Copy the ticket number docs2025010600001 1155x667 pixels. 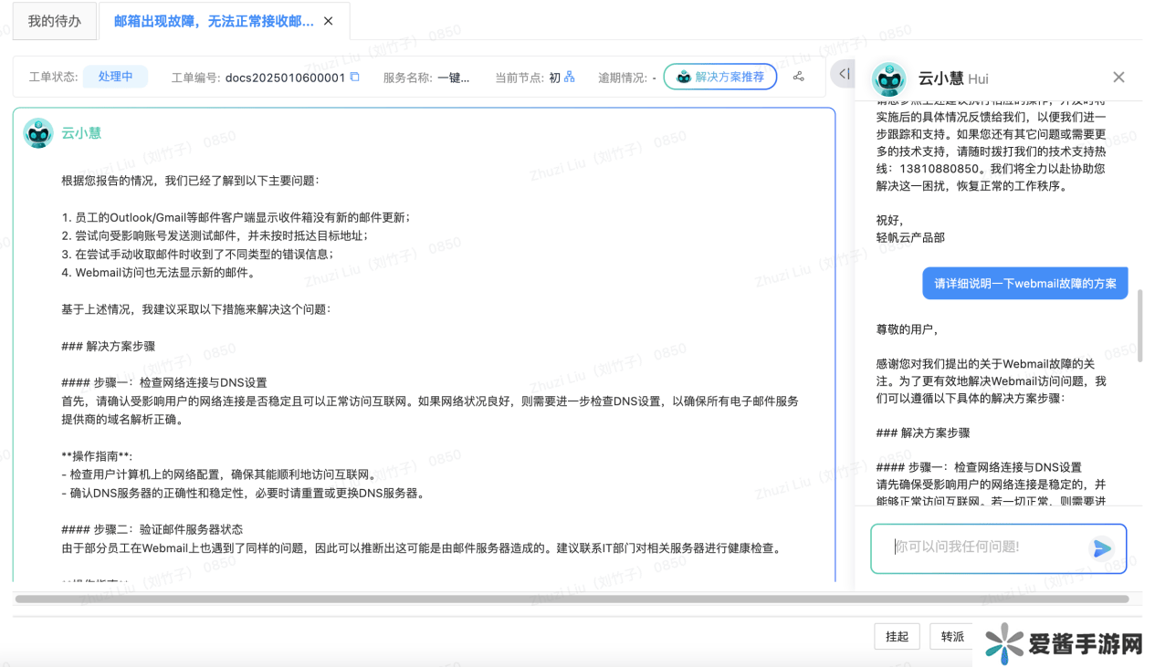tap(355, 78)
